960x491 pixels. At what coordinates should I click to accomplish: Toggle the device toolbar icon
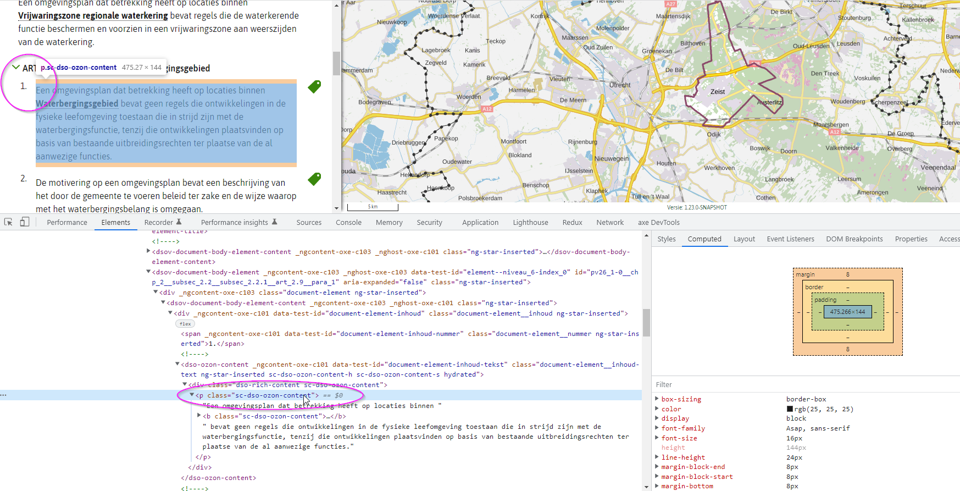(x=25, y=222)
